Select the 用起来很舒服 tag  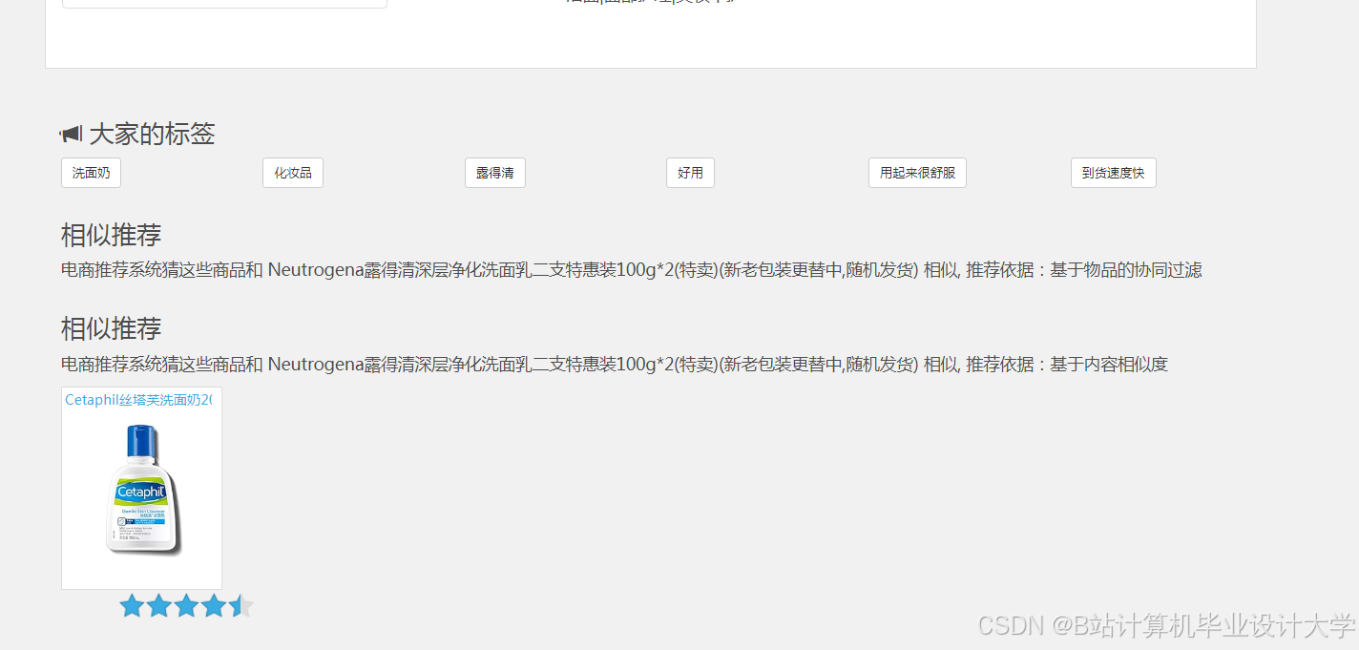click(917, 173)
